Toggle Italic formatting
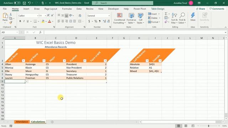This screenshot has height=128, width=228. click(24, 21)
